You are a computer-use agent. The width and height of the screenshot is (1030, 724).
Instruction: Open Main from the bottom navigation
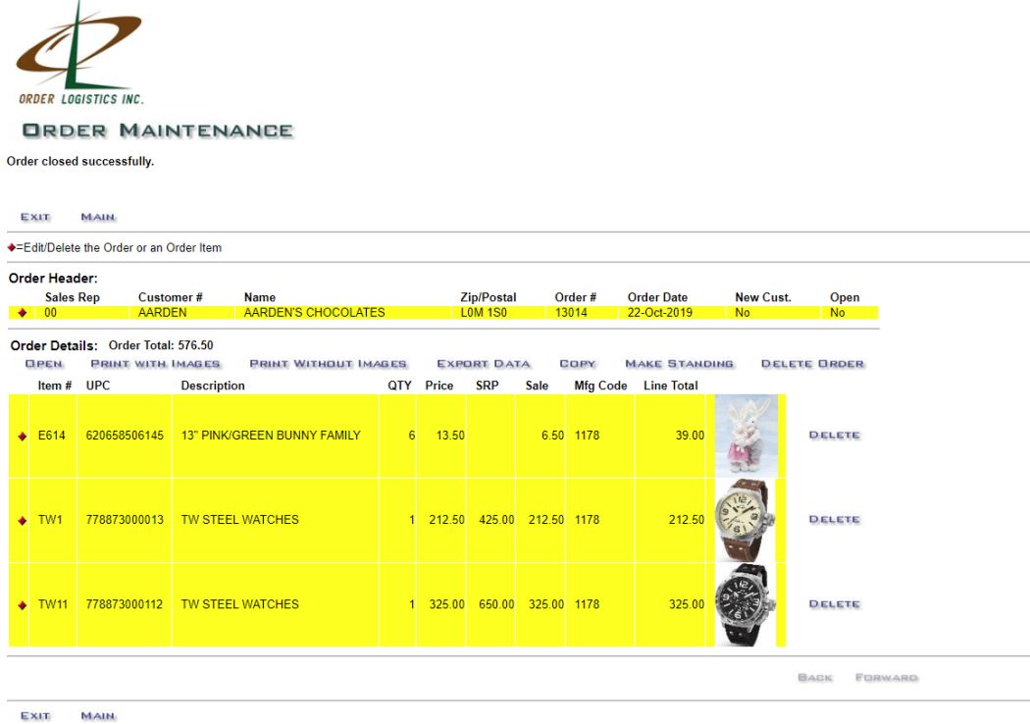click(x=97, y=716)
